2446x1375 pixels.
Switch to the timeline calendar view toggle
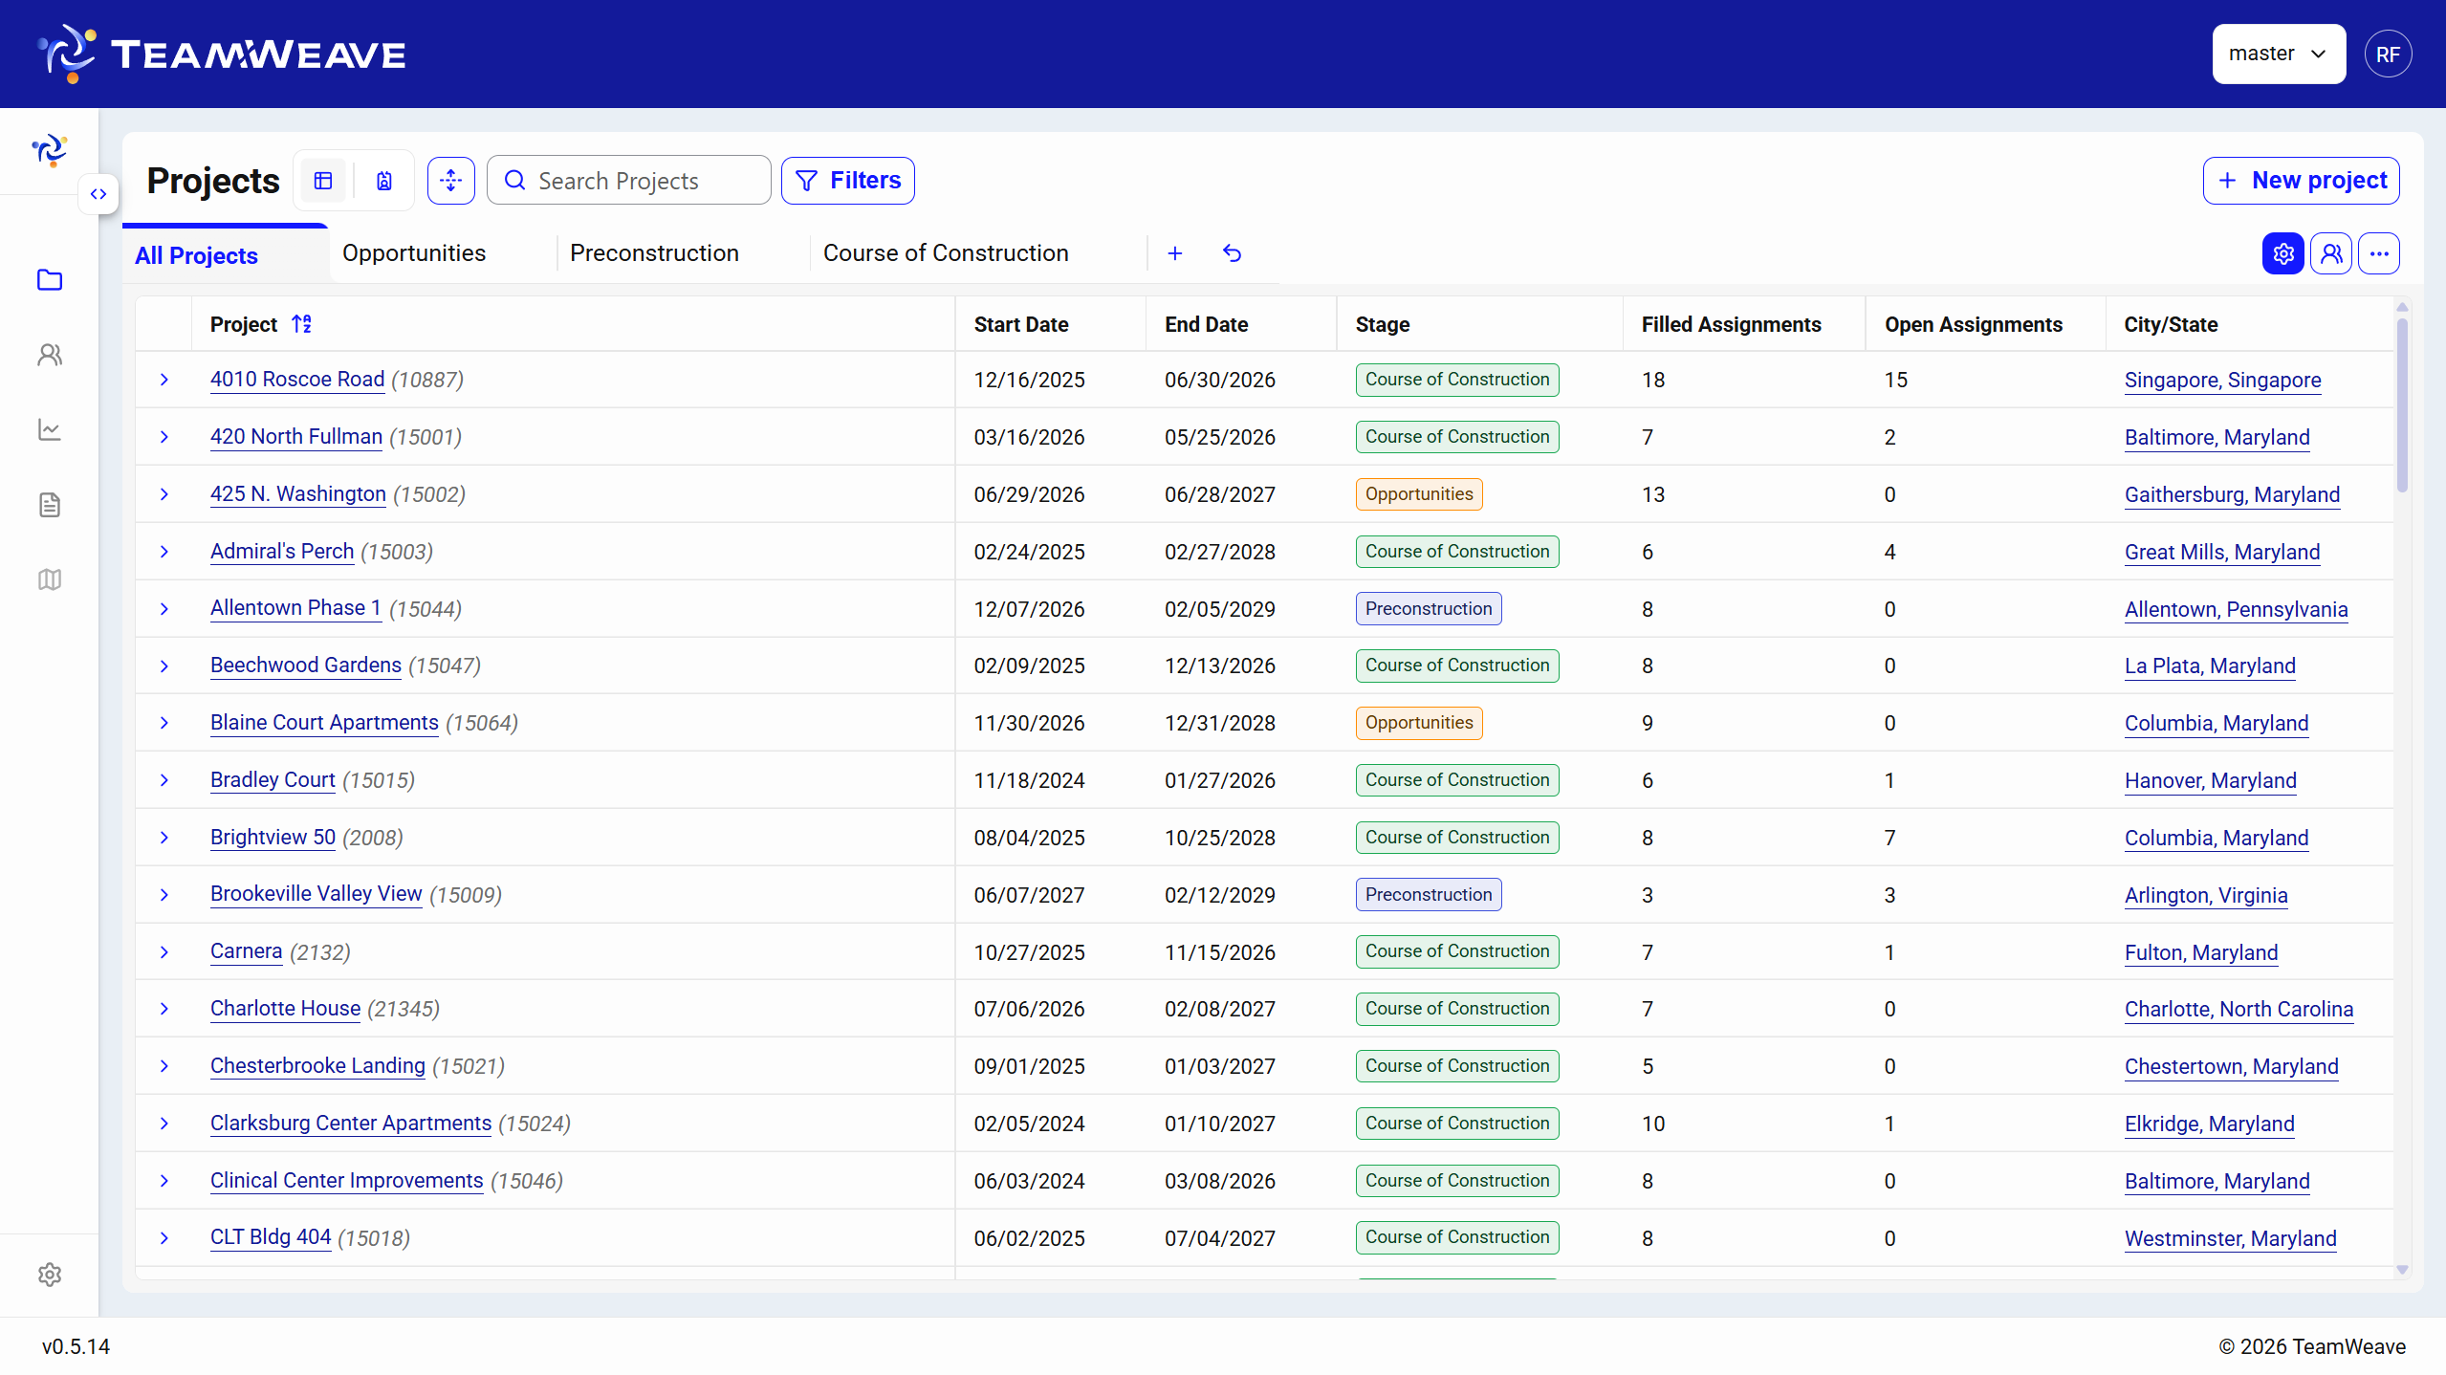click(384, 181)
